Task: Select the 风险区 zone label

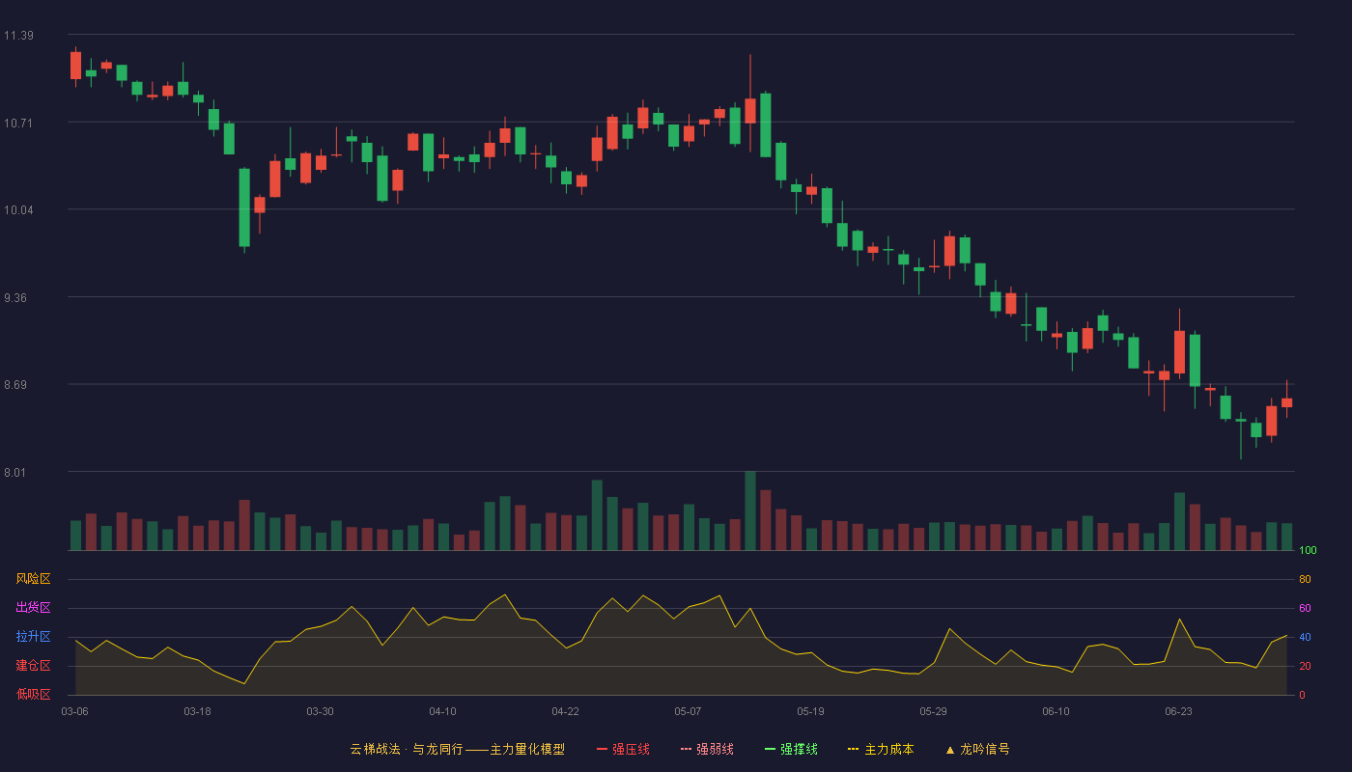Action: pyautogui.click(x=33, y=579)
